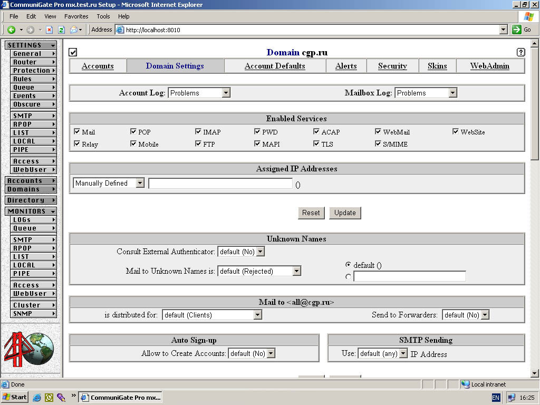Viewport: 540px width, 405px height.
Task: Collapse the MONITORS sidebar section
Action: pos(31,211)
